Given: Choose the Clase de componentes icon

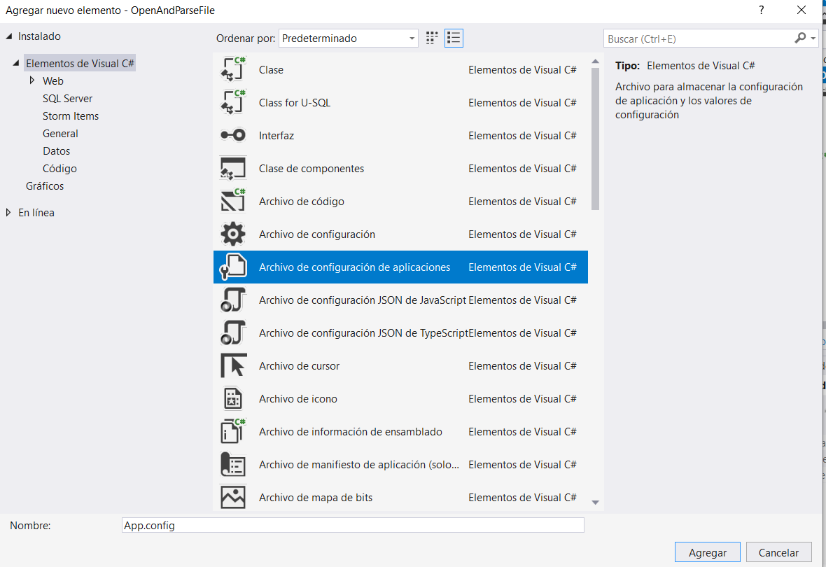Looking at the screenshot, I should (233, 169).
